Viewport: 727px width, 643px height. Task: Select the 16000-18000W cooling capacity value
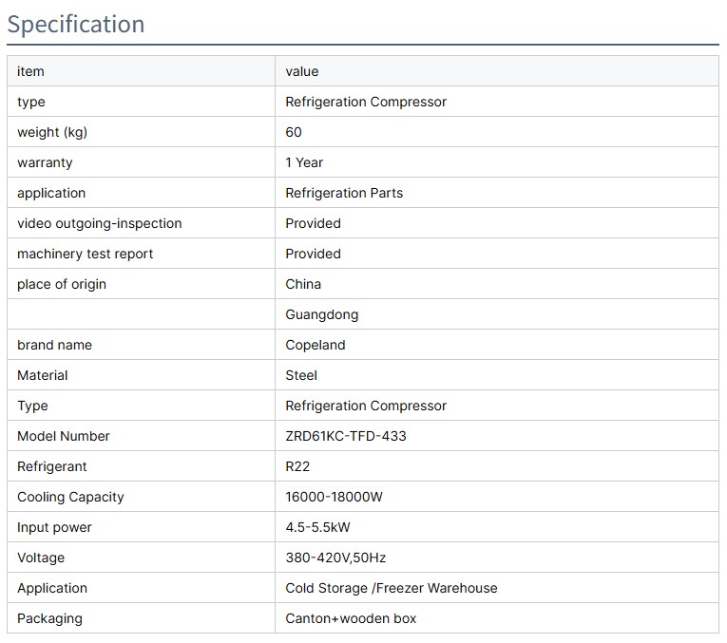point(334,497)
